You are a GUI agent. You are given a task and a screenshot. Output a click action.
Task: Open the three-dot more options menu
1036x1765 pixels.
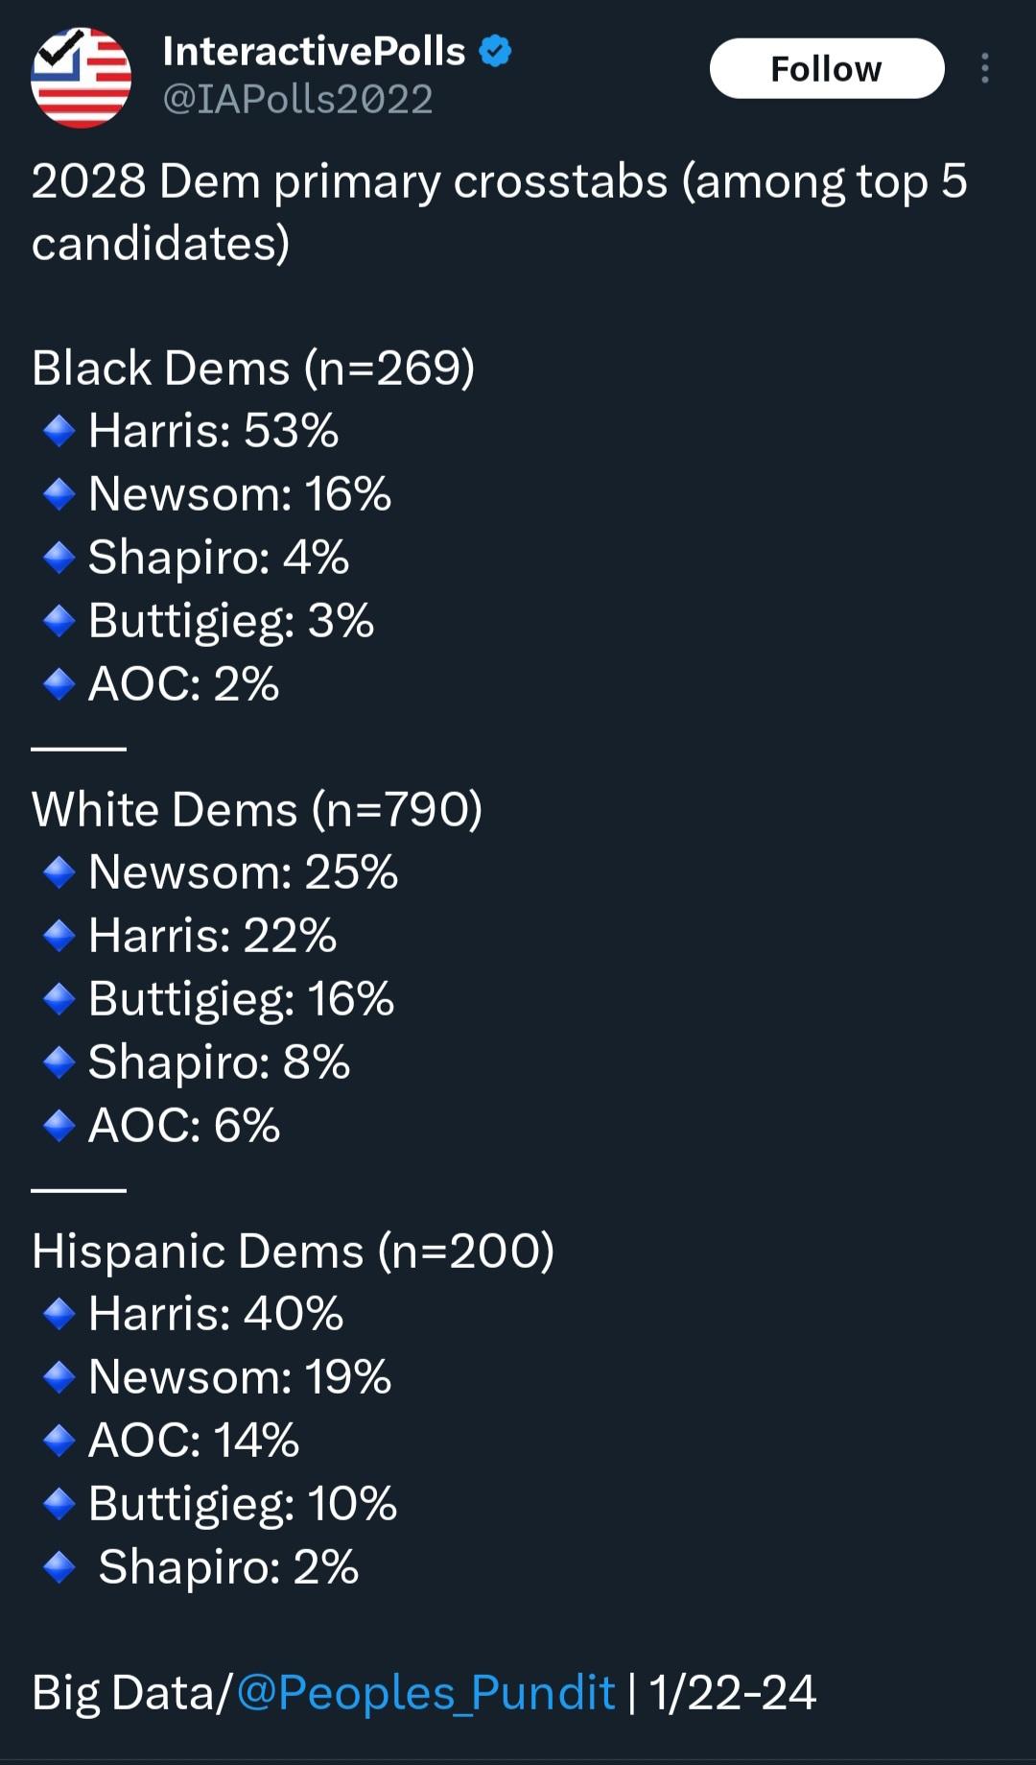click(x=984, y=68)
